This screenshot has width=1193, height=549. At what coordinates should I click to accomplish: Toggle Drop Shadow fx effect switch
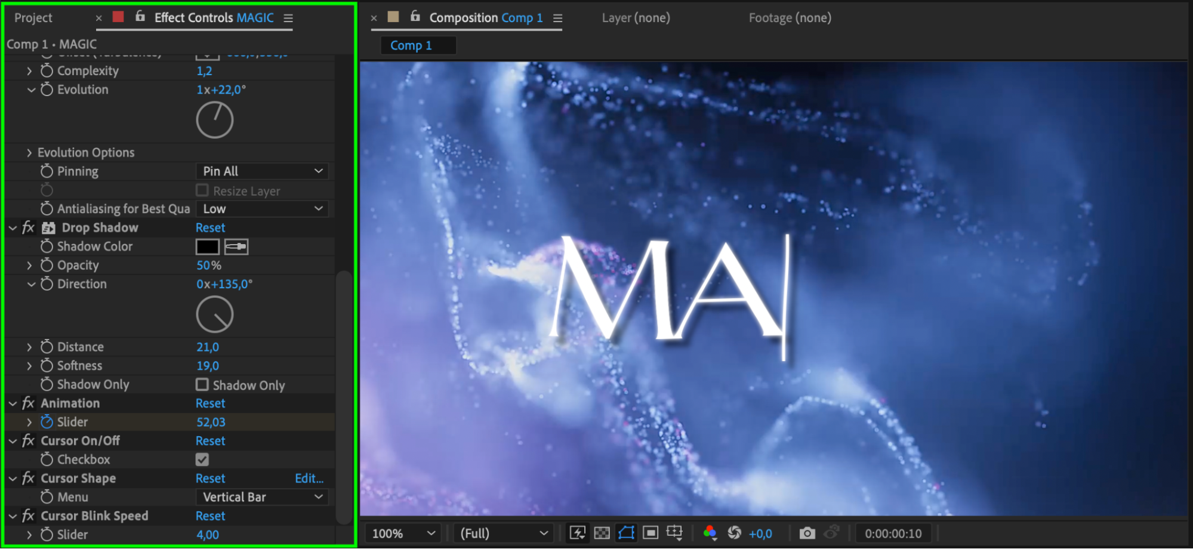pos(28,228)
